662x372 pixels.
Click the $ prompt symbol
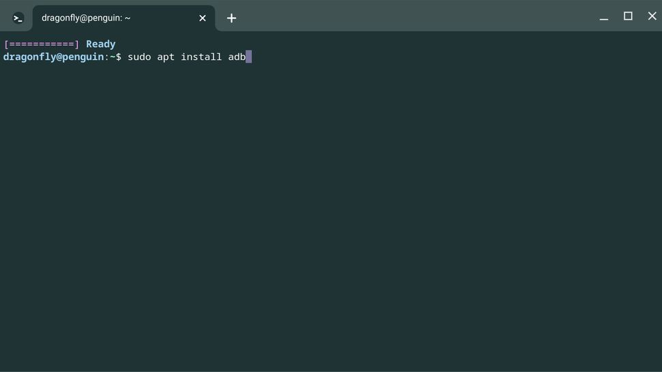point(119,57)
